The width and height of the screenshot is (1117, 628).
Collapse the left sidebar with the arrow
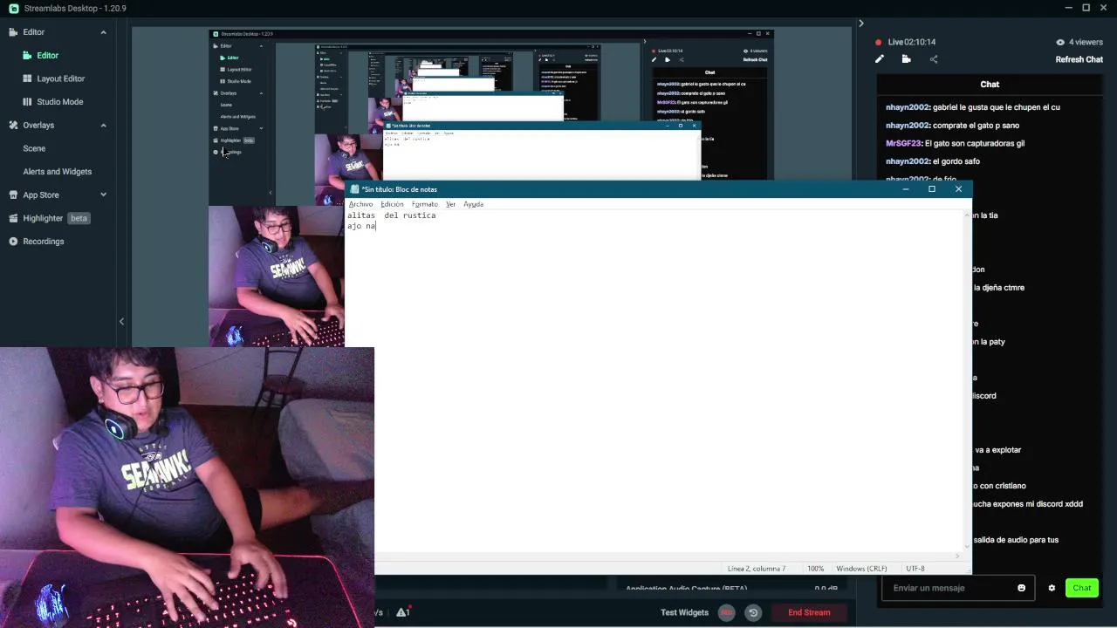(x=121, y=321)
